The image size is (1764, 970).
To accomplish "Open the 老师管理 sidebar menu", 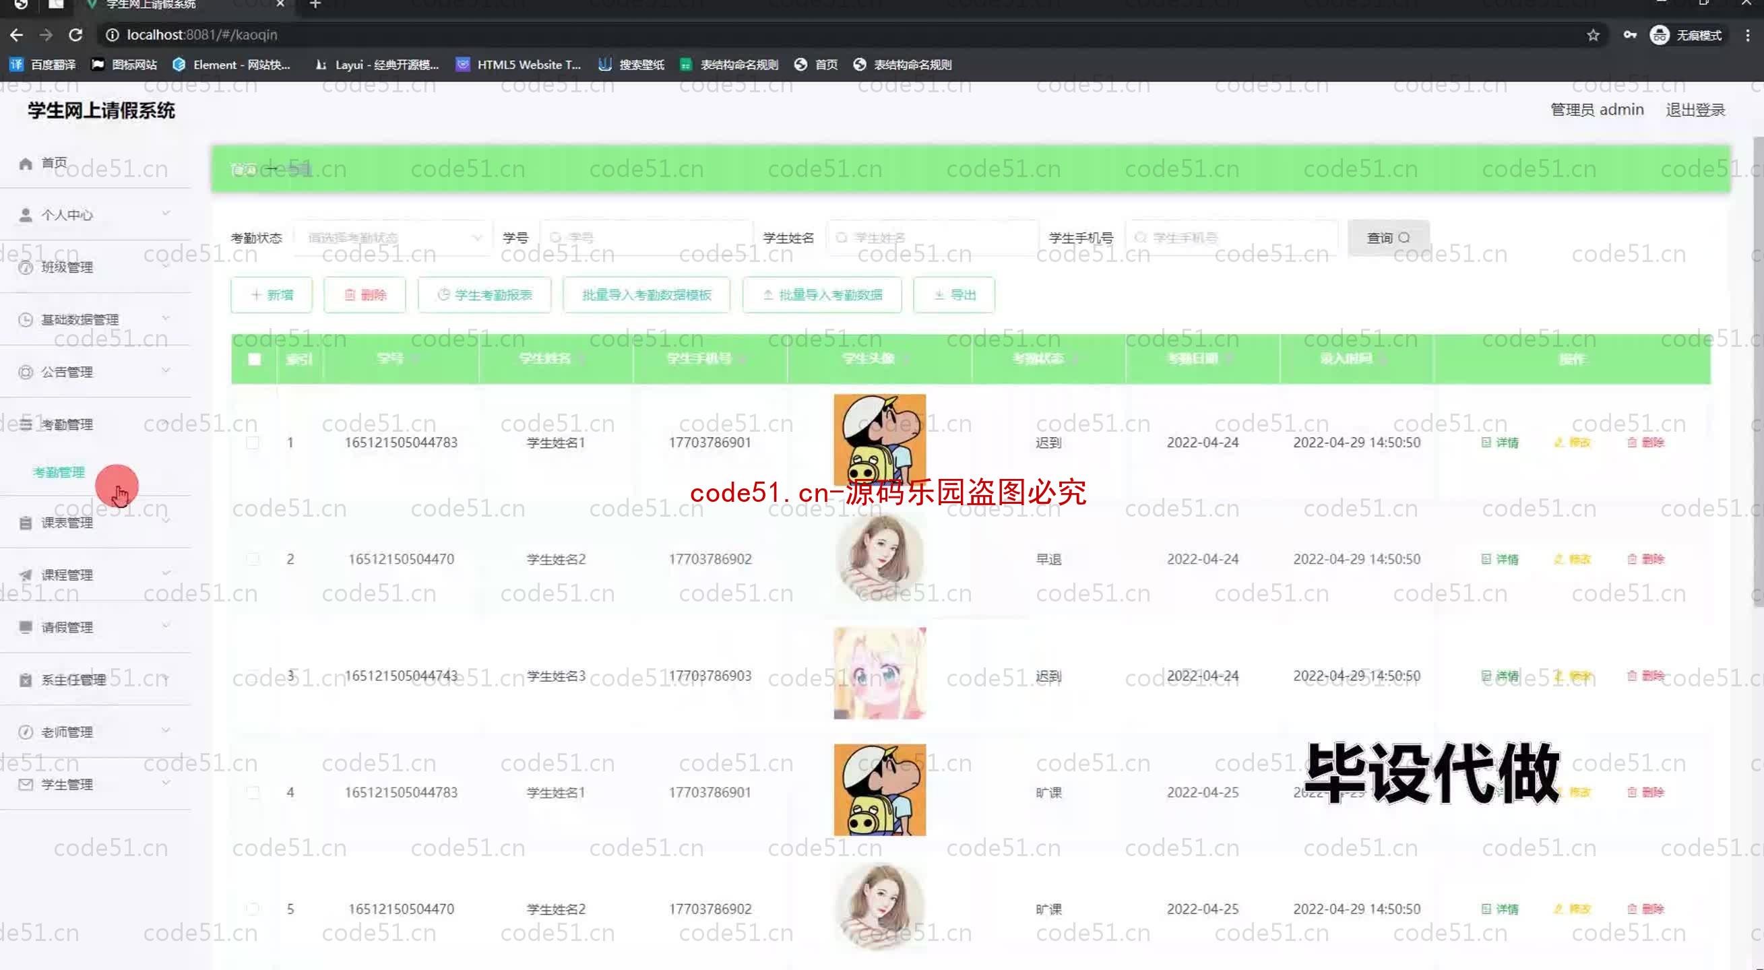I will (96, 732).
